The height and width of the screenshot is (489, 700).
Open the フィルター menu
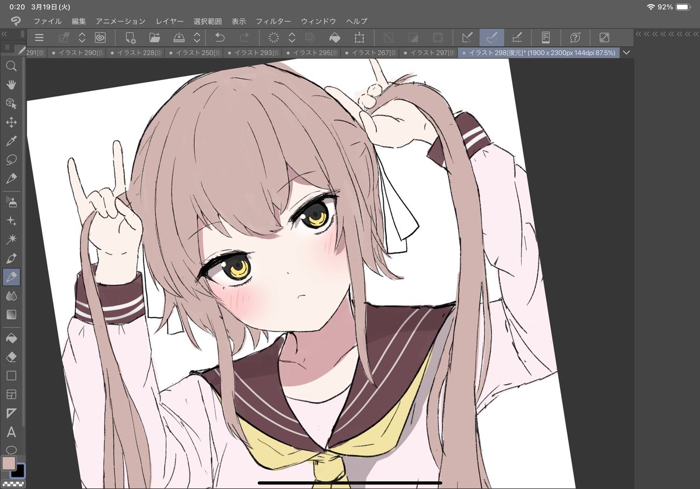click(x=273, y=21)
